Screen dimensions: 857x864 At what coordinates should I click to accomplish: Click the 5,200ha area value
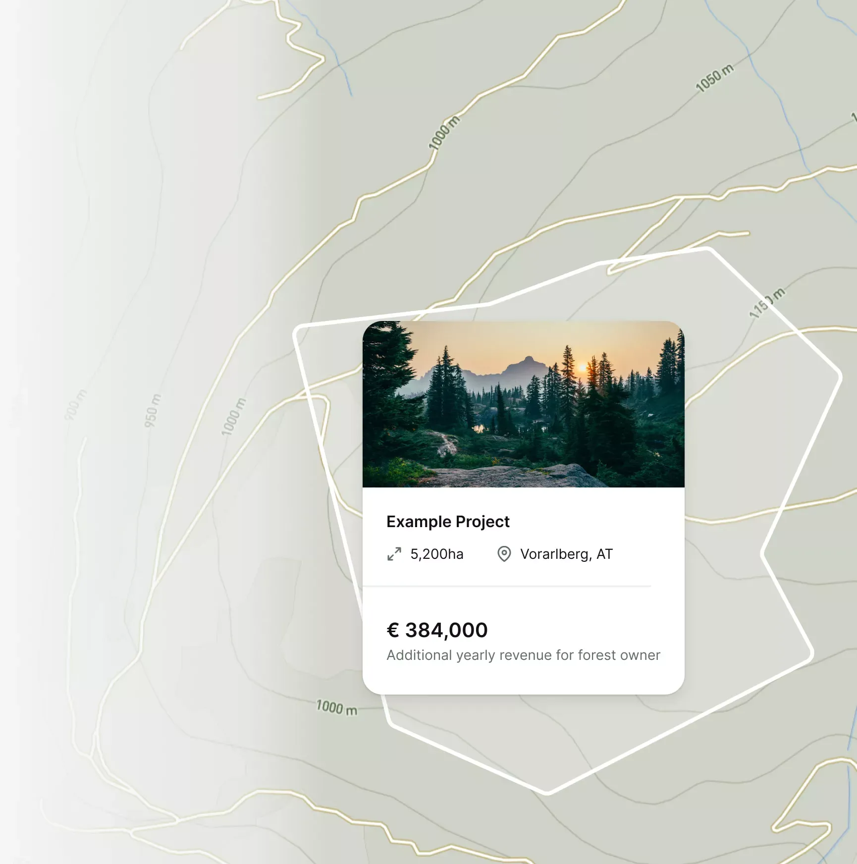(x=437, y=554)
